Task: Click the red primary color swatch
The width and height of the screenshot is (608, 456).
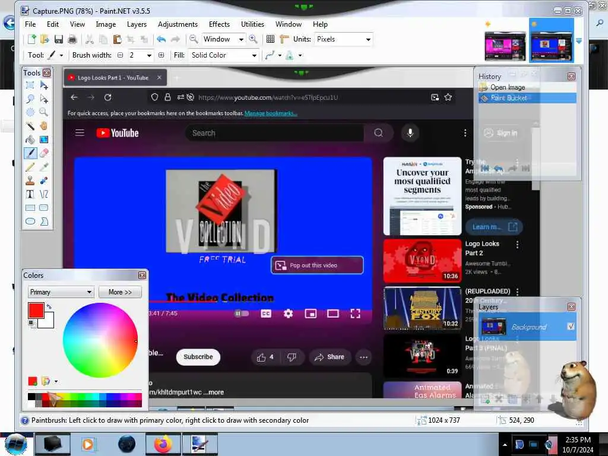Action: [36, 310]
